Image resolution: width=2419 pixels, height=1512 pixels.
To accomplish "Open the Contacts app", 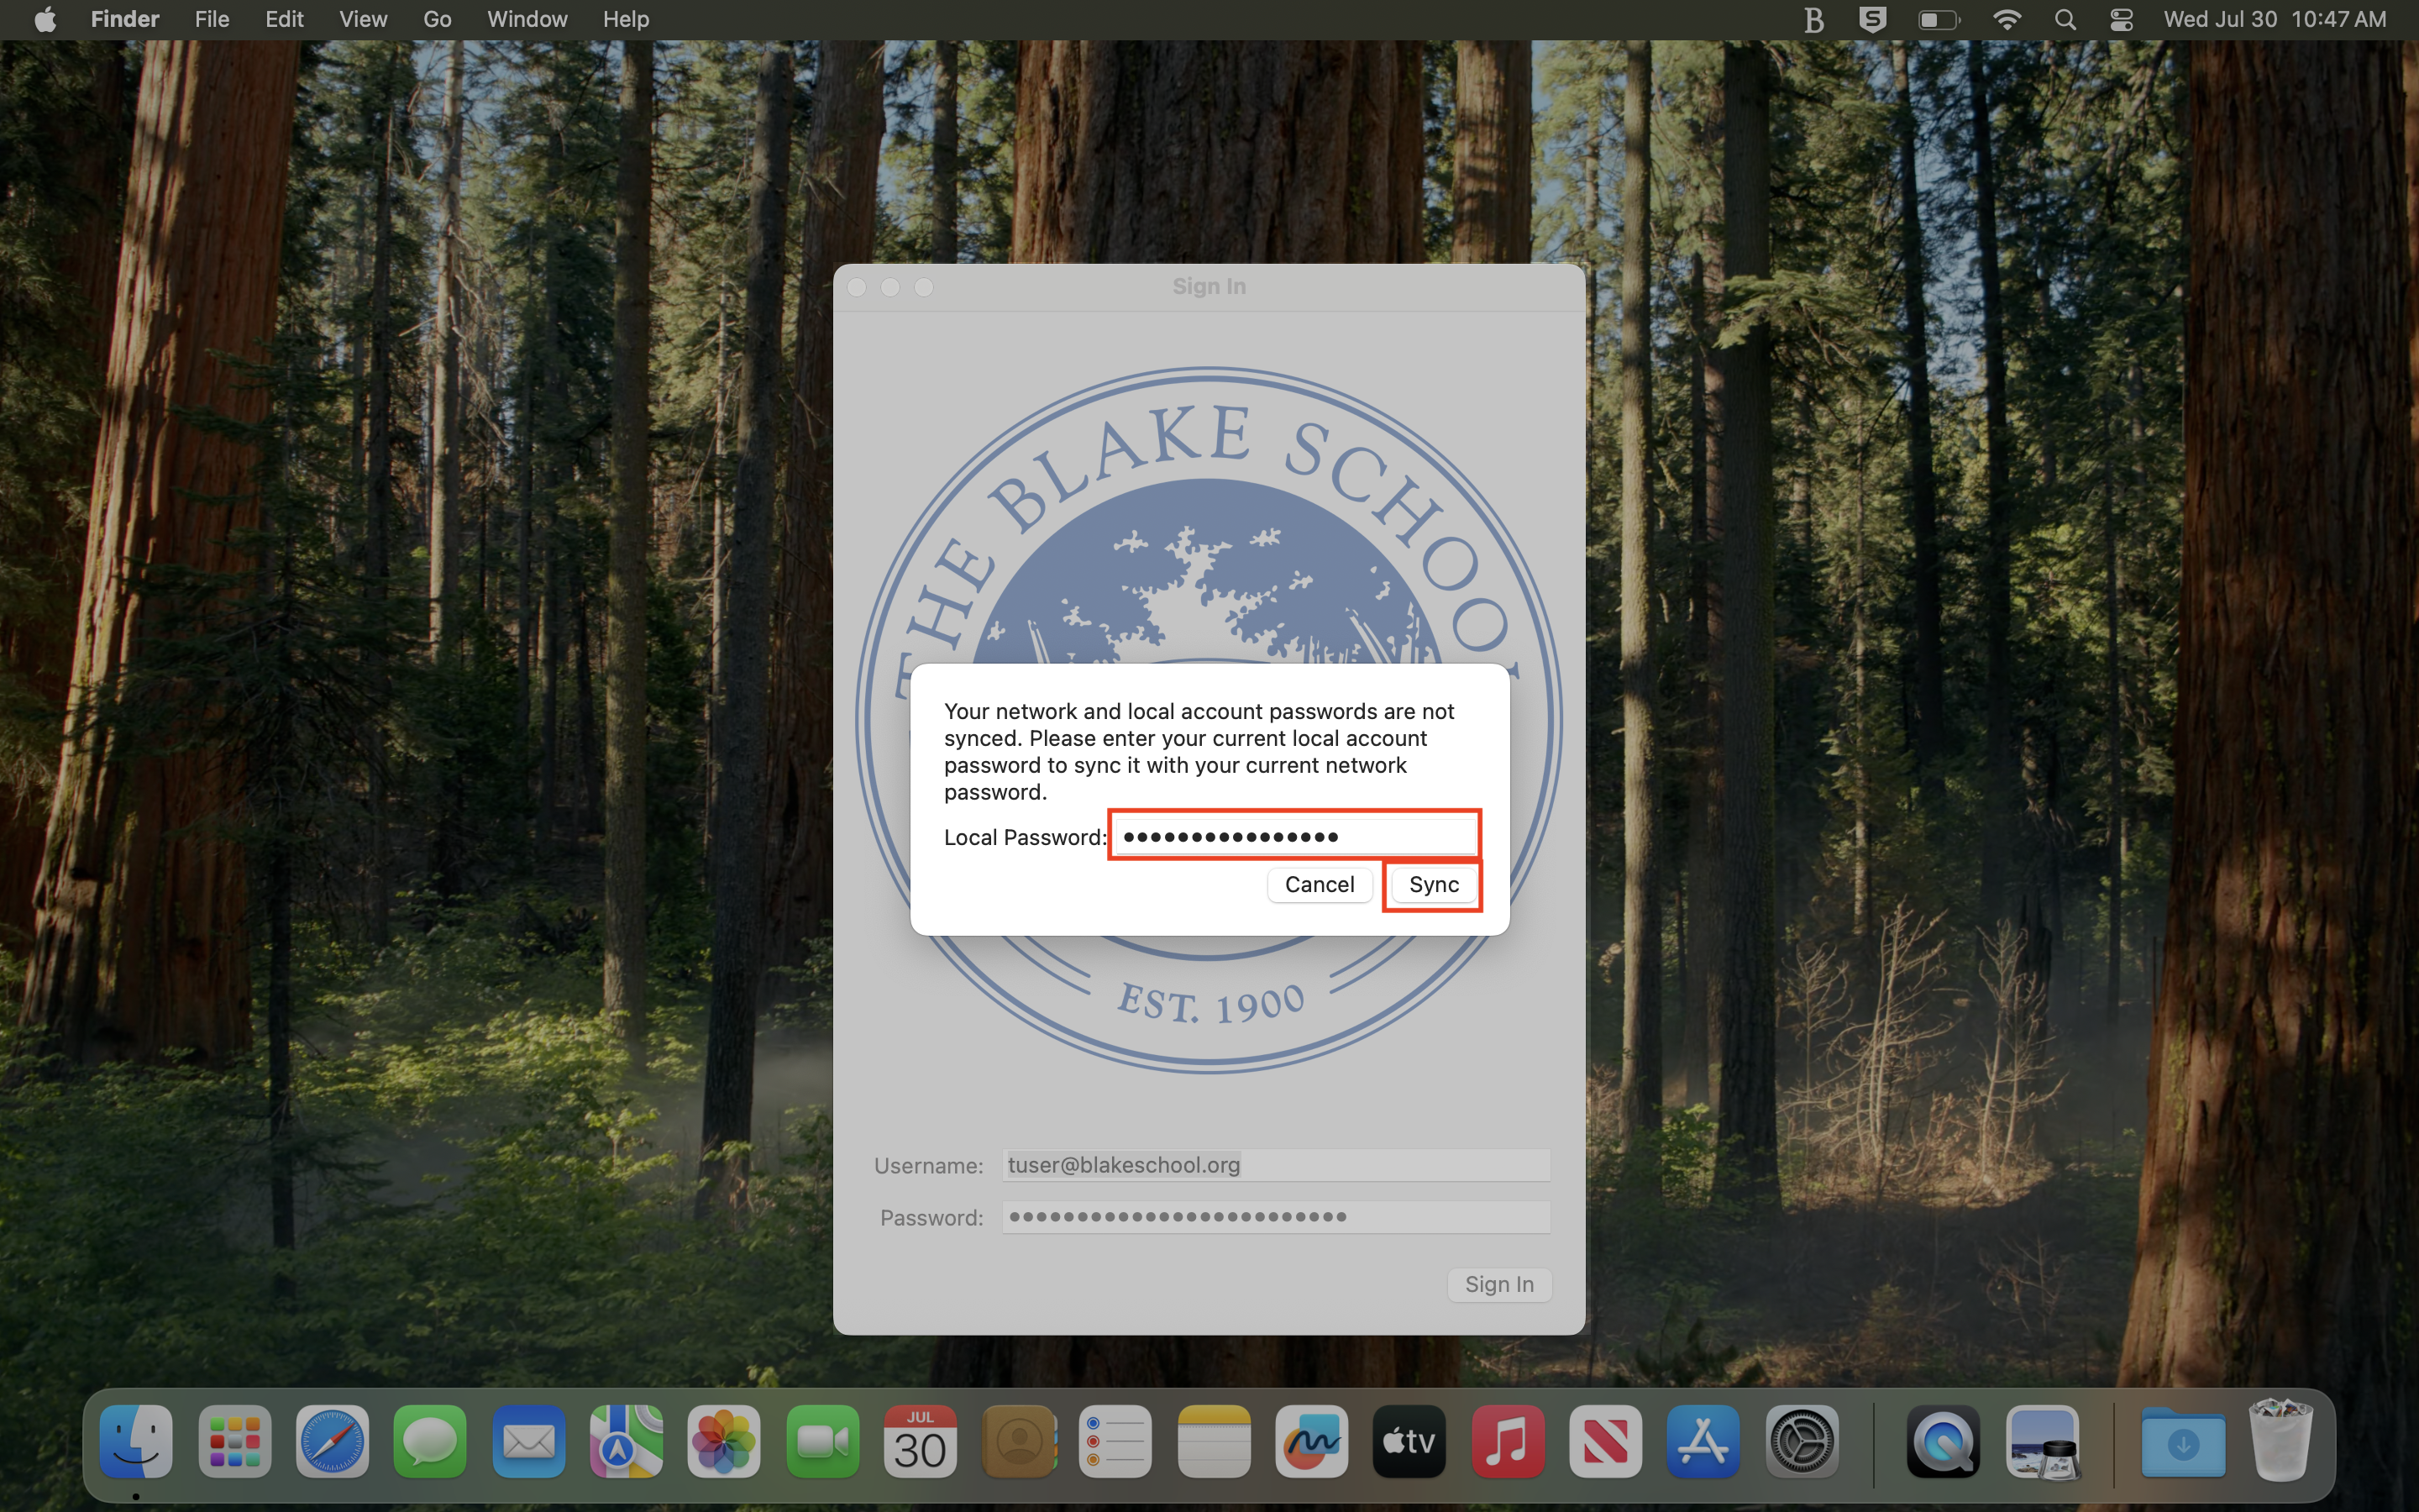I will tap(1019, 1441).
